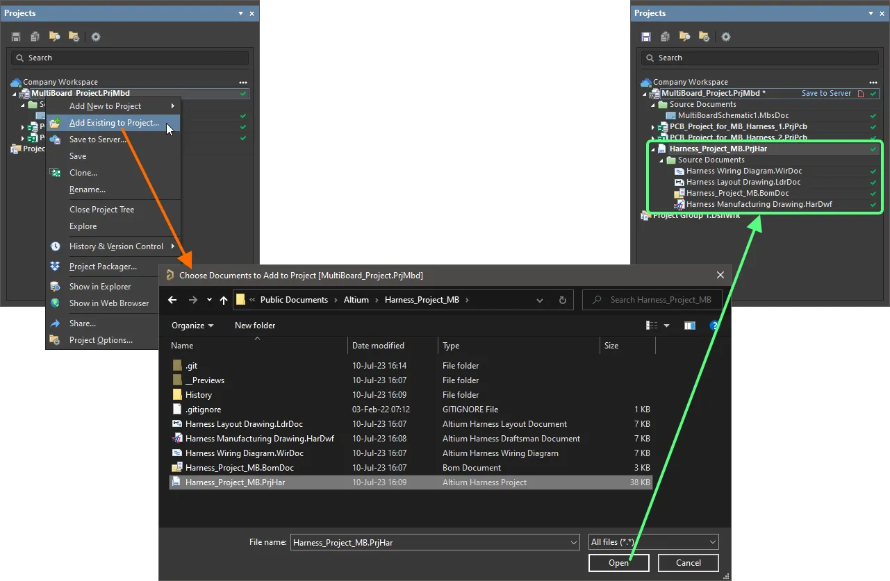Click the copy documents icon in right Projects panel
Screen dimensions: 890x581
[665, 37]
